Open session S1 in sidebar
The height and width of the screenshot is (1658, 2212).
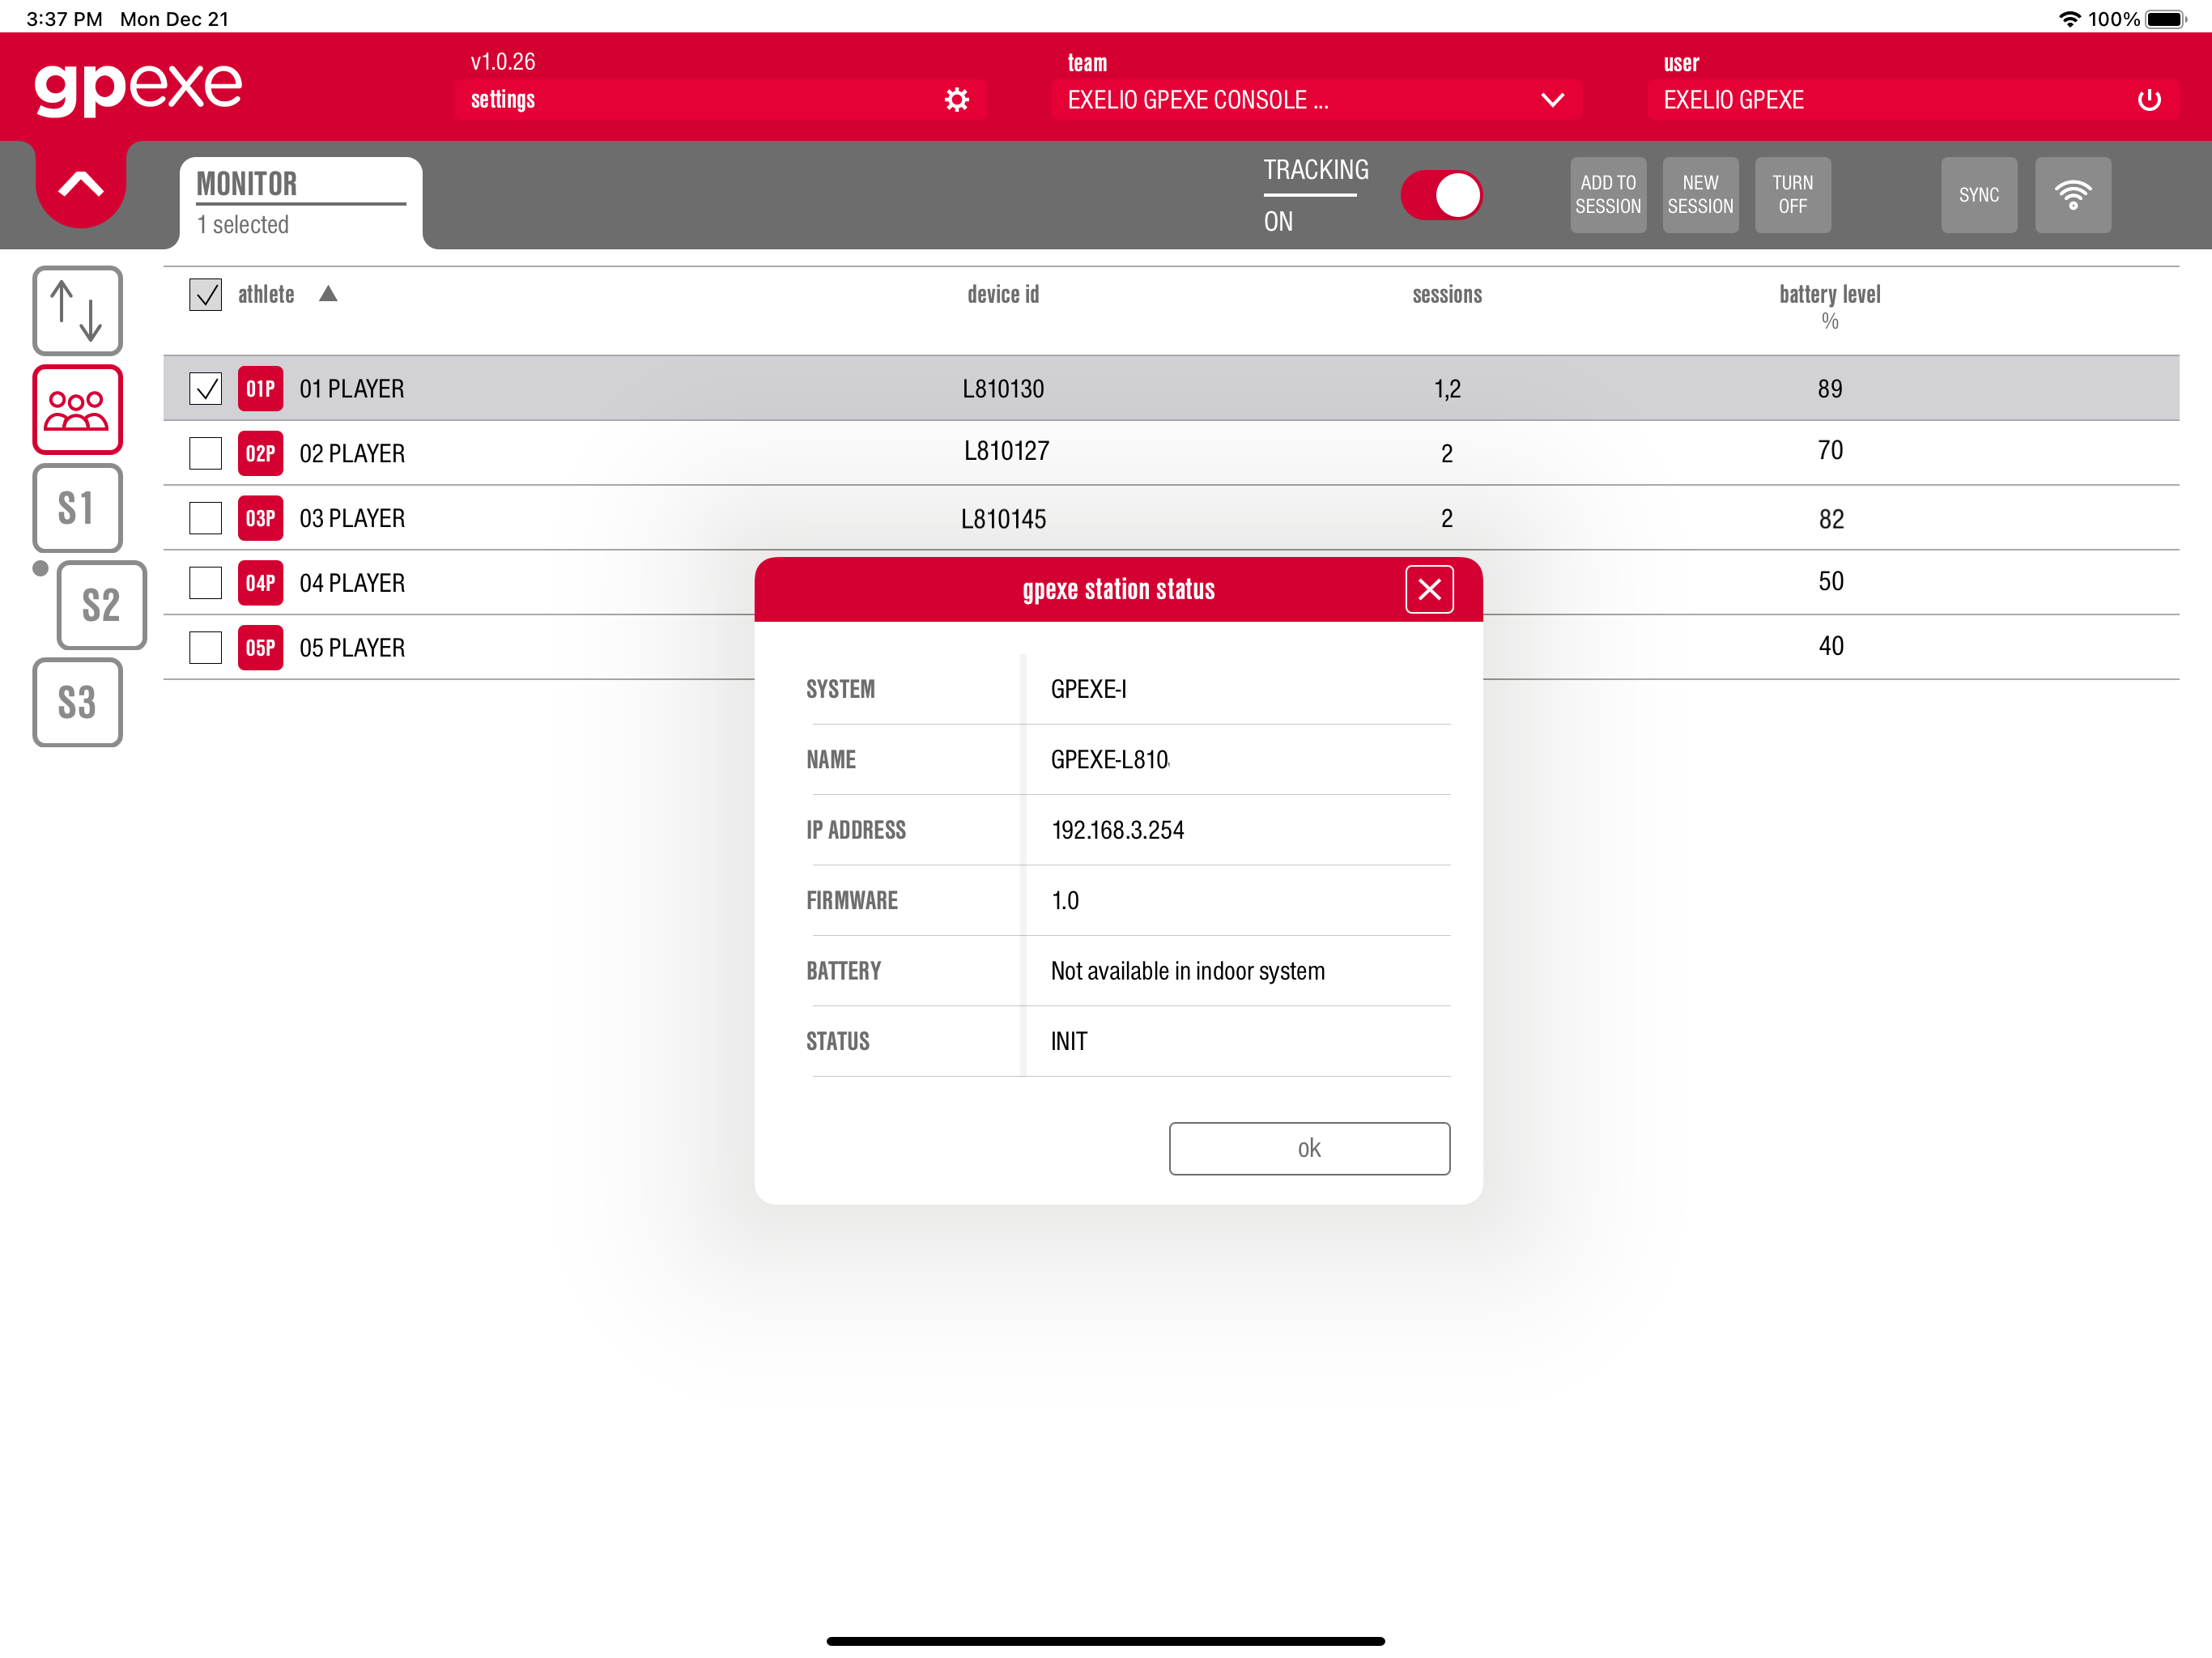coord(77,508)
